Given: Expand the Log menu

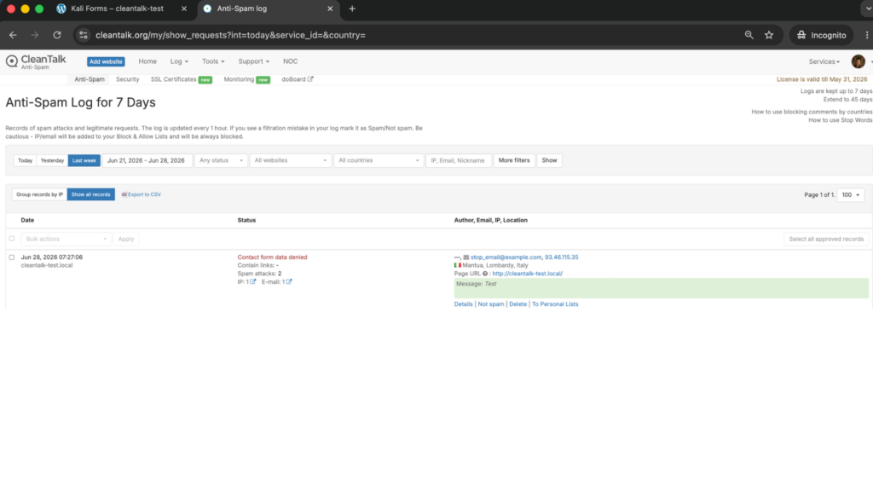Looking at the screenshot, I should pyautogui.click(x=179, y=61).
